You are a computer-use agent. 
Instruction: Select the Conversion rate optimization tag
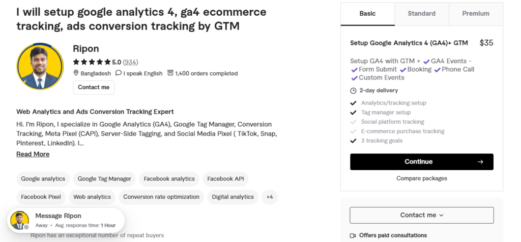click(x=161, y=197)
